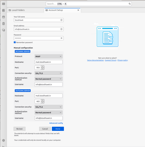The height and width of the screenshot is (147, 145).
Task: Click info icon in full name field
Action: (x=61, y=20)
